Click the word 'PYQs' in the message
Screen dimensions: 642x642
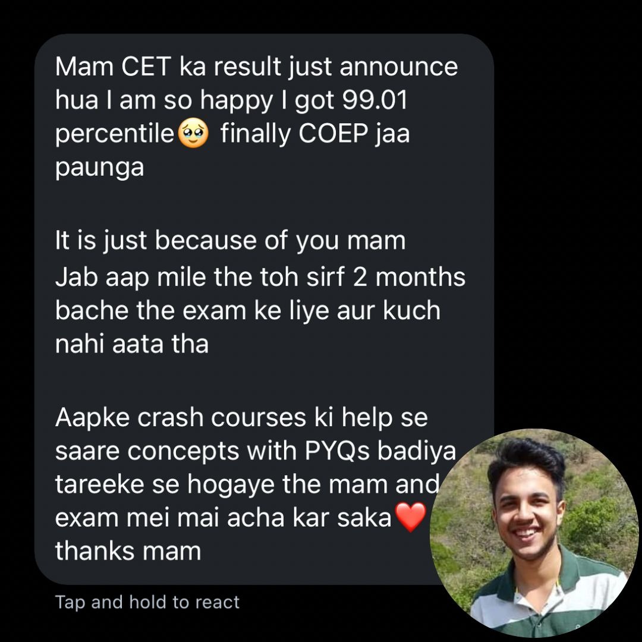pyautogui.click(x=337, y=451)
